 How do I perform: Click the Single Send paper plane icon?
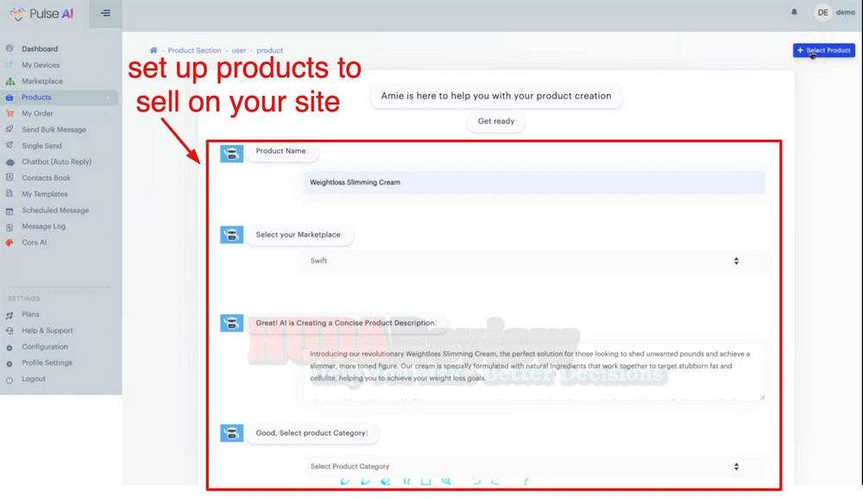9,145
